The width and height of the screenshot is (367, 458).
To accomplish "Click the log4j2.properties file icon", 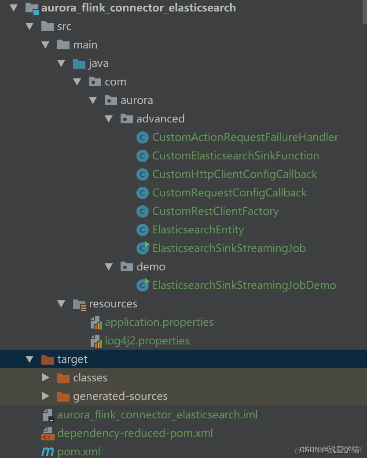I will pos(96,341).
